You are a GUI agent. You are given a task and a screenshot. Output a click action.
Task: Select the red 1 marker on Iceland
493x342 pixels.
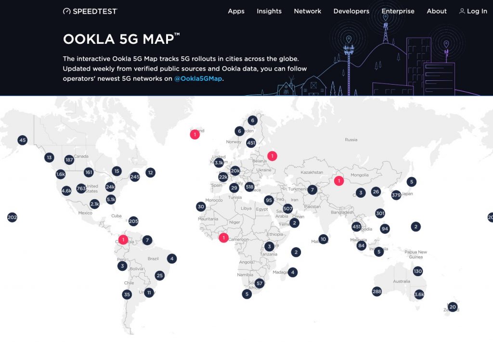[x=195, y=134]
